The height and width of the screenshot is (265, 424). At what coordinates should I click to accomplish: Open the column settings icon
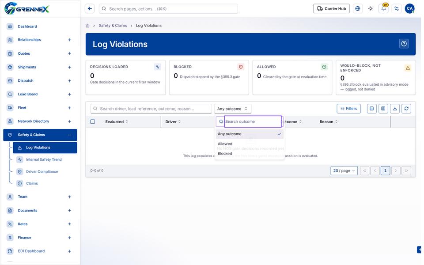click(x=383, y=109)
